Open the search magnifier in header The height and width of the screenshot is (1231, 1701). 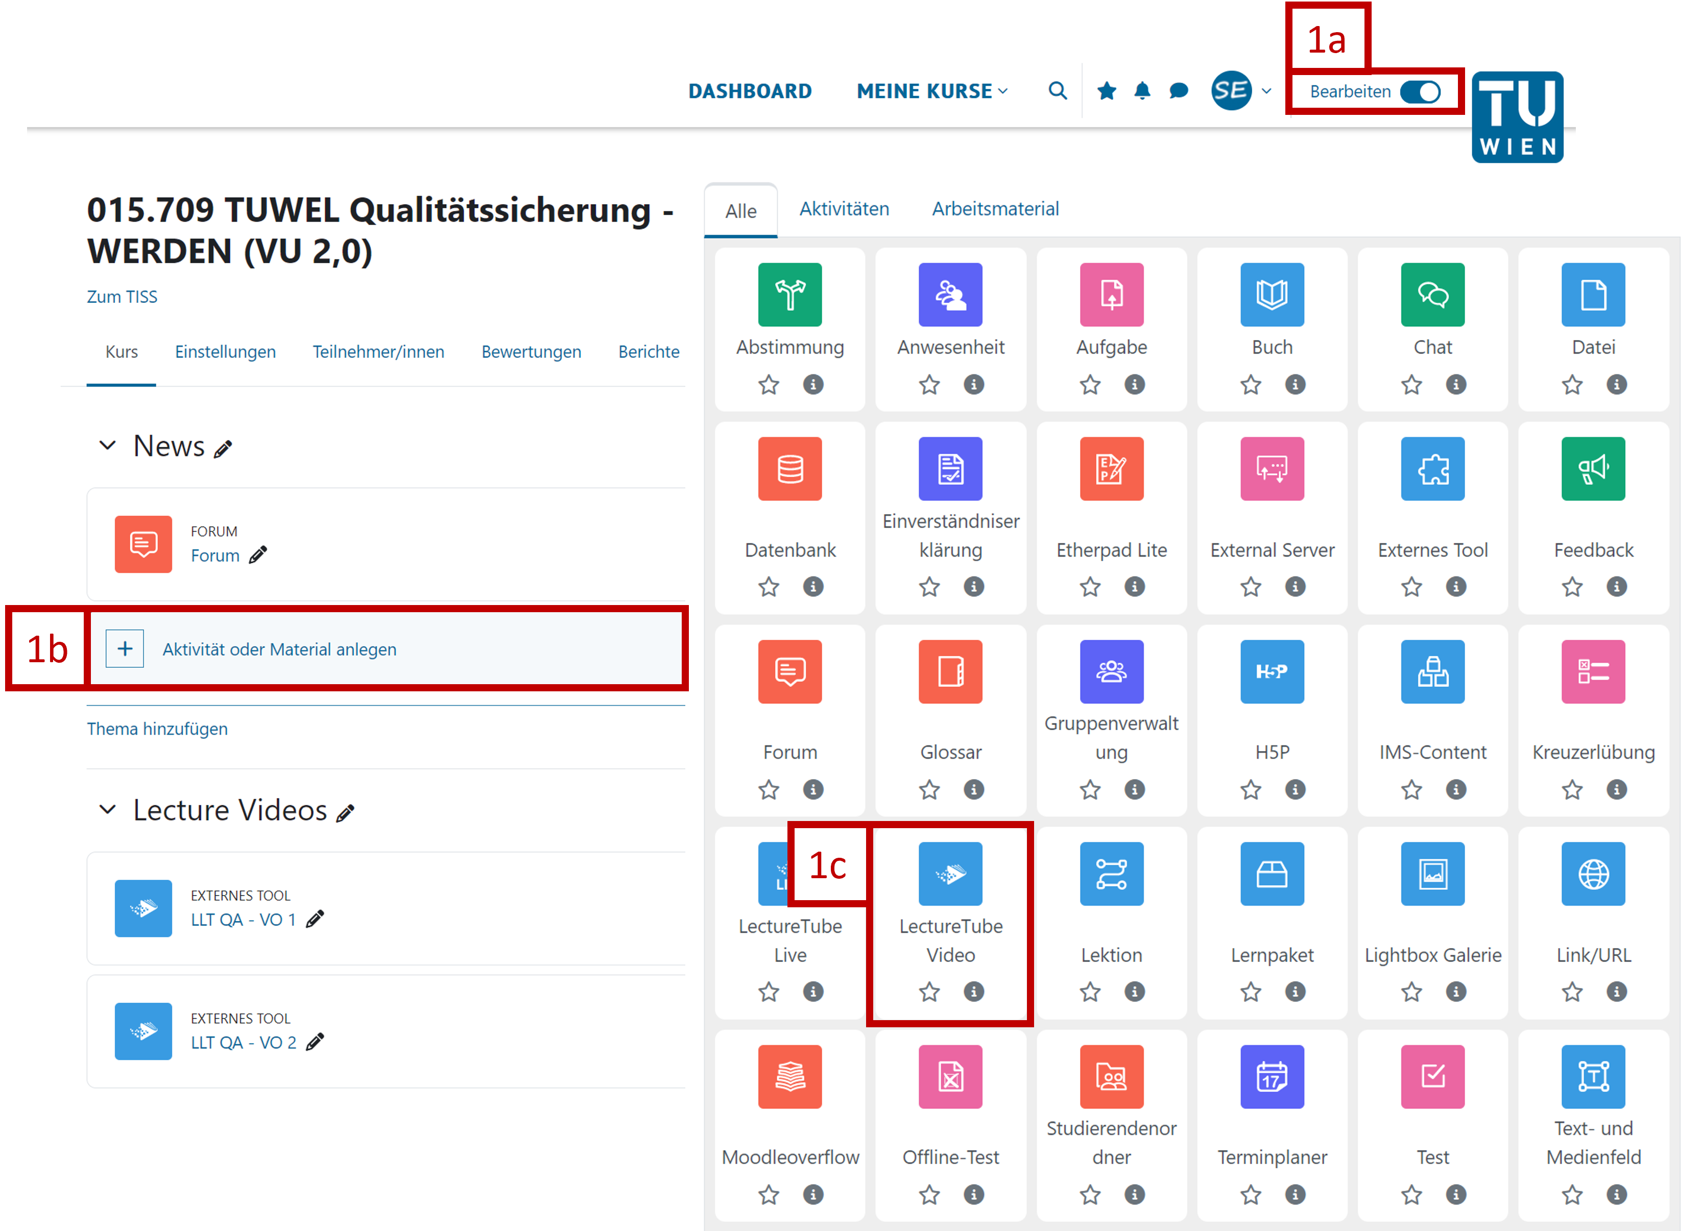click(x=1058, y=91)
